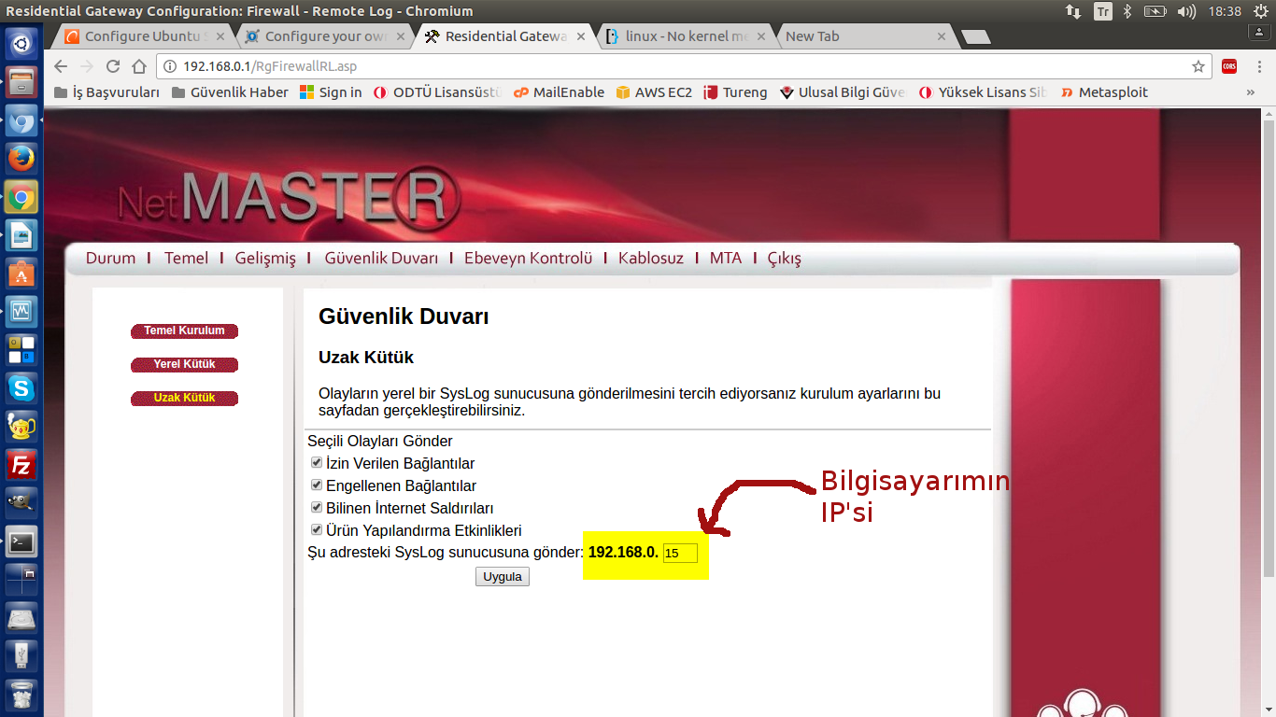Open GIMP from the dock
This screenshot has width=1276, height=717.
click(21, 502)
